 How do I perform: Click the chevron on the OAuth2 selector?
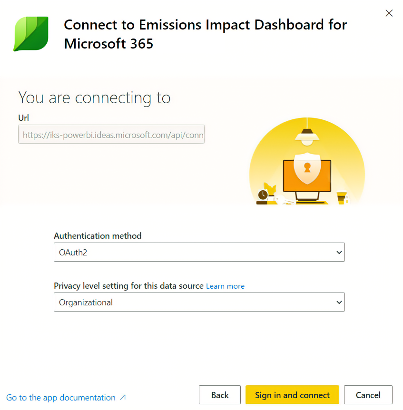coord(339,252)
